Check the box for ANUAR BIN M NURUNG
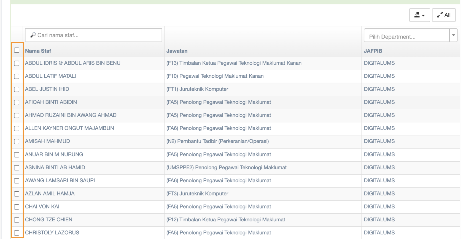 17,155
